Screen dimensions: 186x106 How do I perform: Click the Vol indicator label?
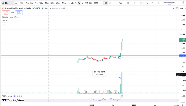click(3, 21)
